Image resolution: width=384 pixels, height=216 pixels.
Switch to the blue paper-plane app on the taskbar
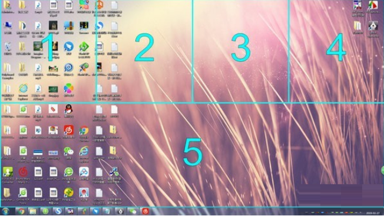point(95,211)
